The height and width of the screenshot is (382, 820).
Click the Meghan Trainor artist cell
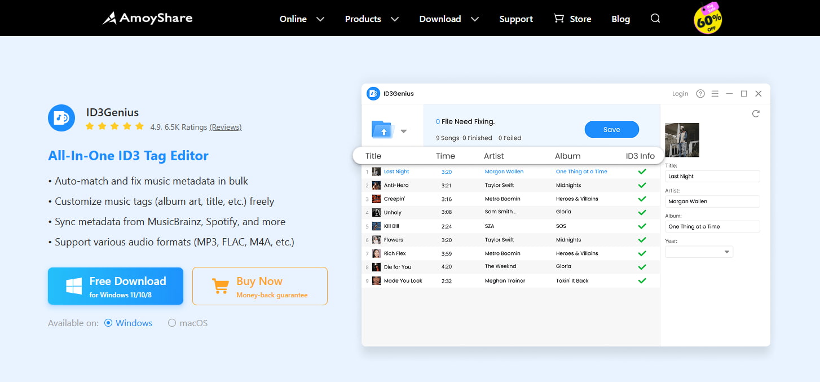tap(505, 280)
